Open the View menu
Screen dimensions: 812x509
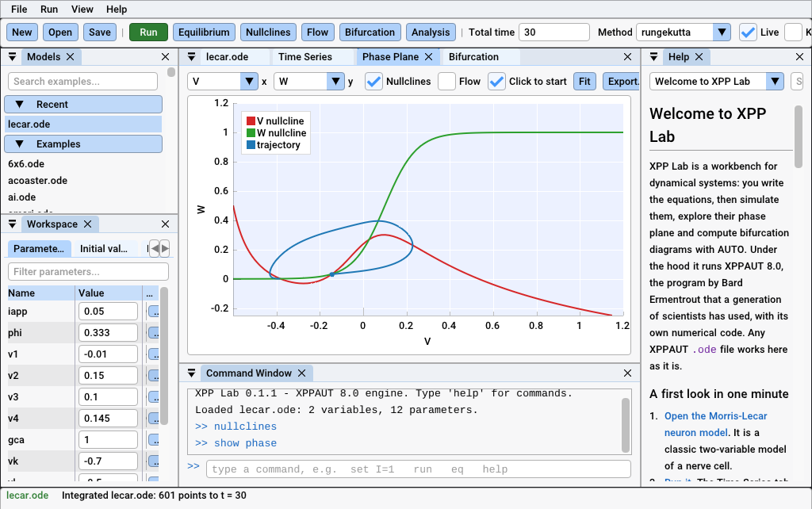[82, 10]
